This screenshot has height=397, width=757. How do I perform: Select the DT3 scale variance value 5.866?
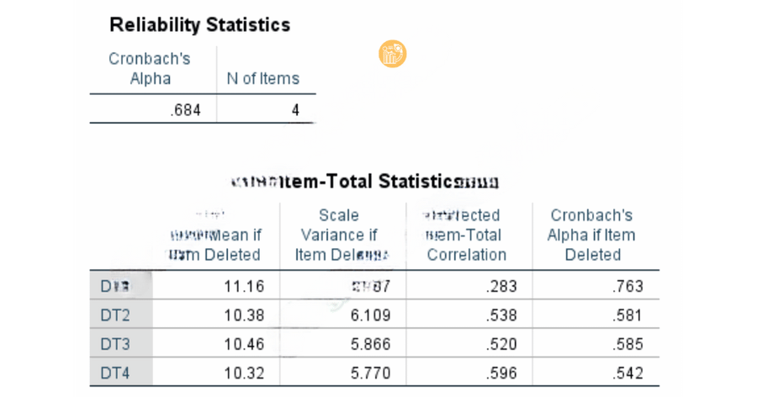click(x=370, y=344)
